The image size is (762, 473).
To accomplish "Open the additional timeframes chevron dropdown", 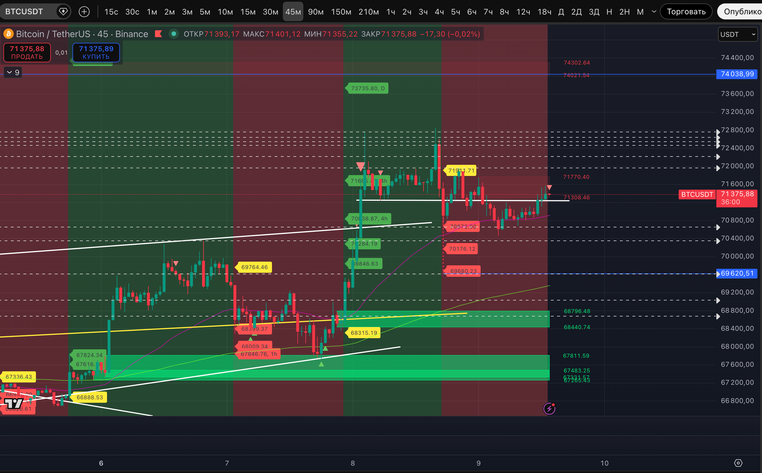I will coord(654,12).
